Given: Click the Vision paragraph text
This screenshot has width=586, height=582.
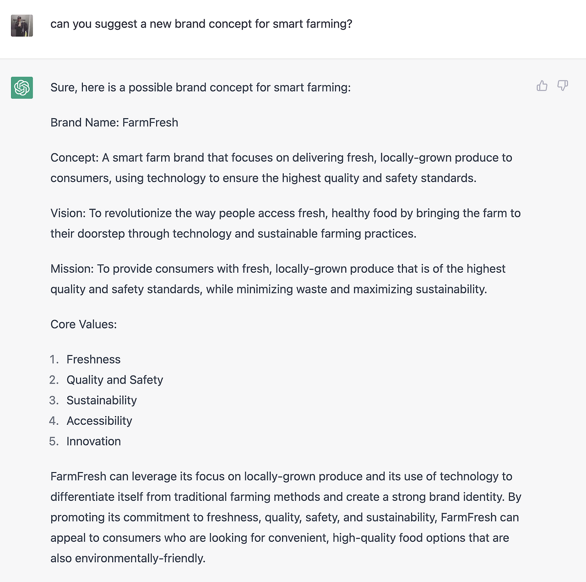Looking at the screenshot, I should point(285,223).
